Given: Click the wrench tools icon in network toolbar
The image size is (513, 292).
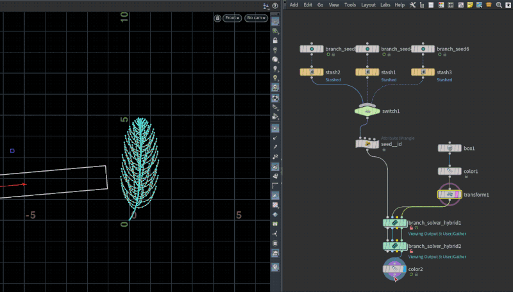Looking at the screenshot, I should pos(412,4).
